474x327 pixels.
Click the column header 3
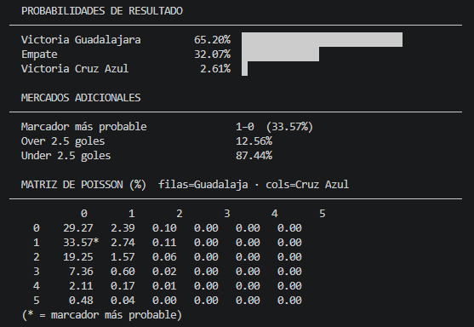coord(227,214)
